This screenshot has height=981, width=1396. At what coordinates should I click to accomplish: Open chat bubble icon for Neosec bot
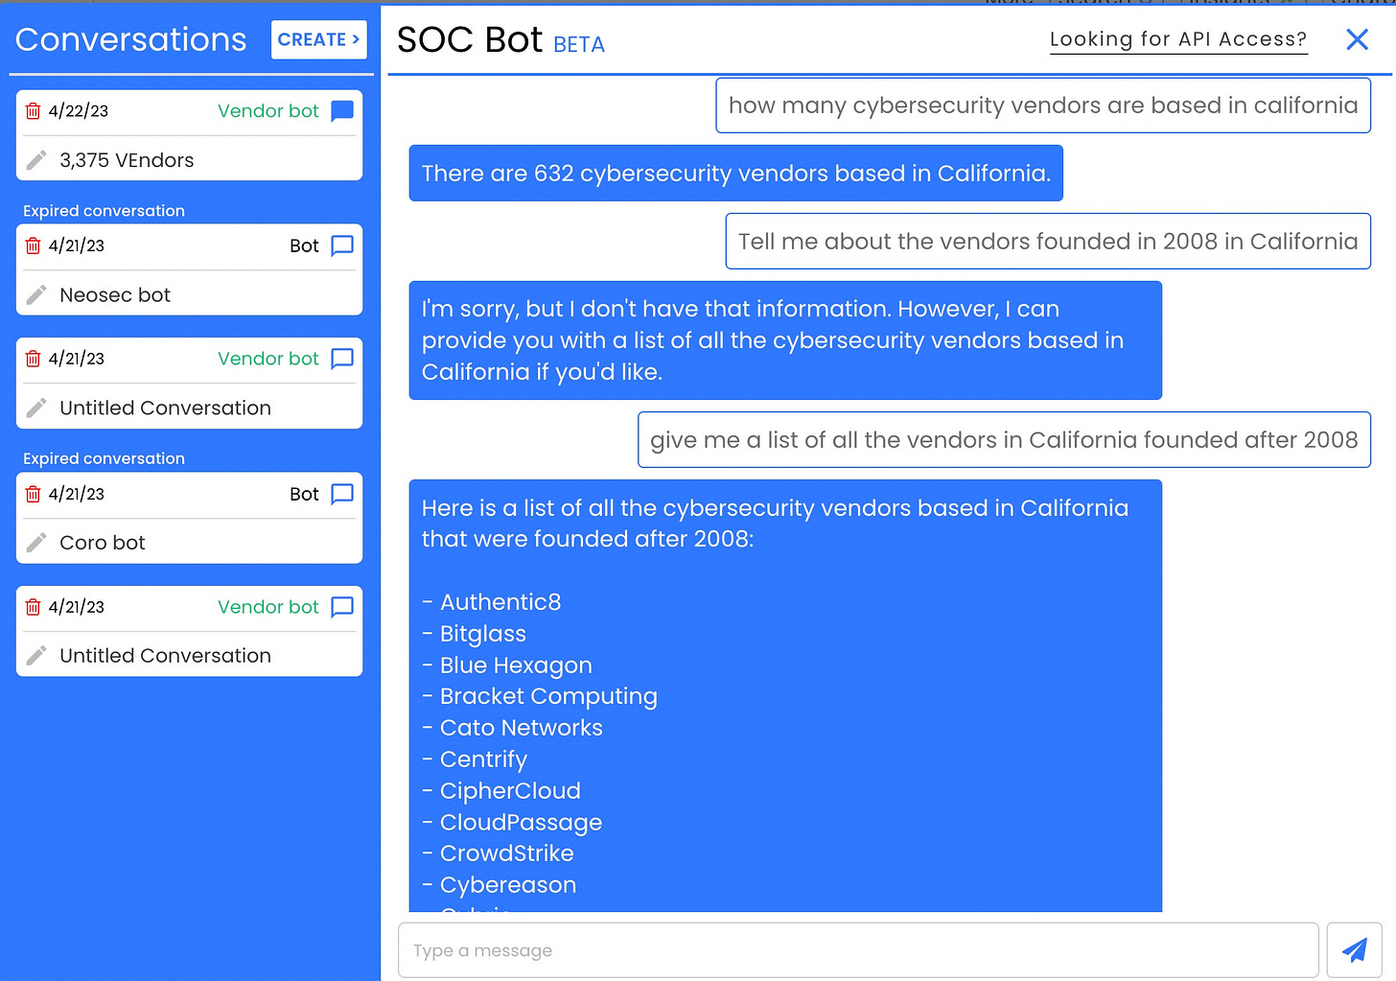(x=342, y=245)
